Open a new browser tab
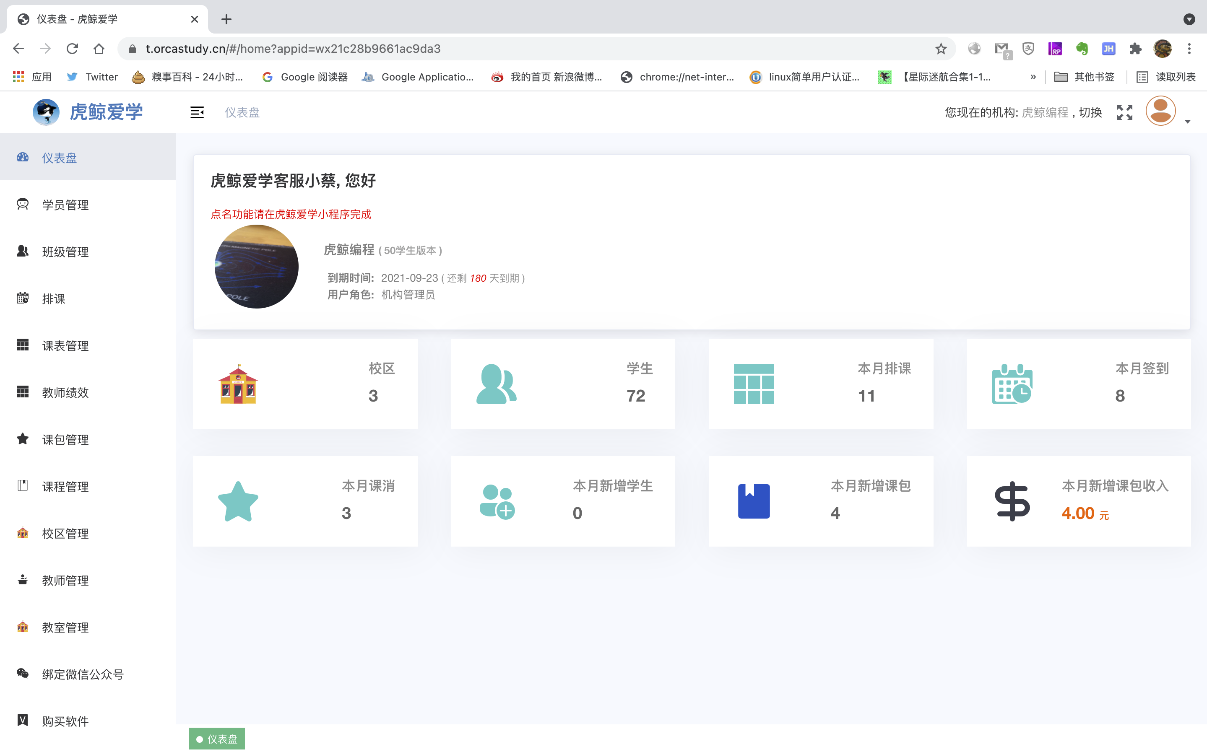This screenshot has height=752, width=1207. (x=226, y=19)
